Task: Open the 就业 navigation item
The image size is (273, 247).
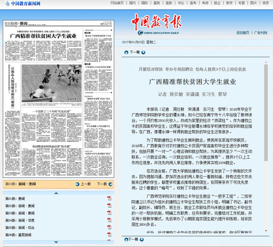Action: pos(217,3)
